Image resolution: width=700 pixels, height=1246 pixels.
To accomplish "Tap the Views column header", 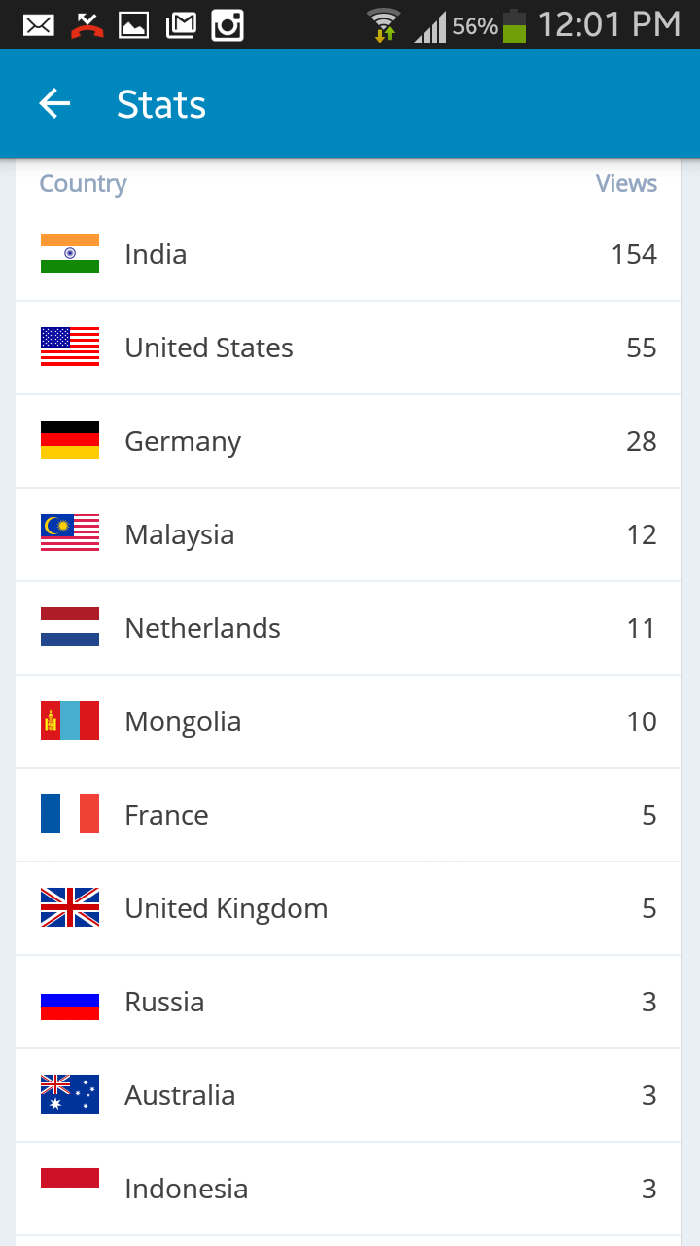I will [626, 184].
